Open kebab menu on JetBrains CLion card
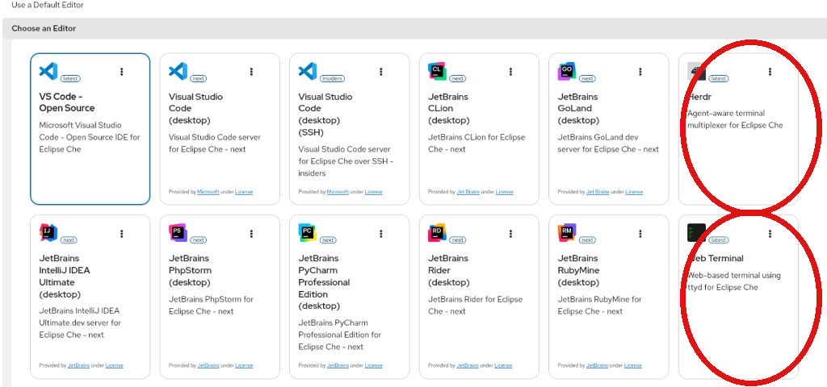827x387 pixels. tap(510, 72)
